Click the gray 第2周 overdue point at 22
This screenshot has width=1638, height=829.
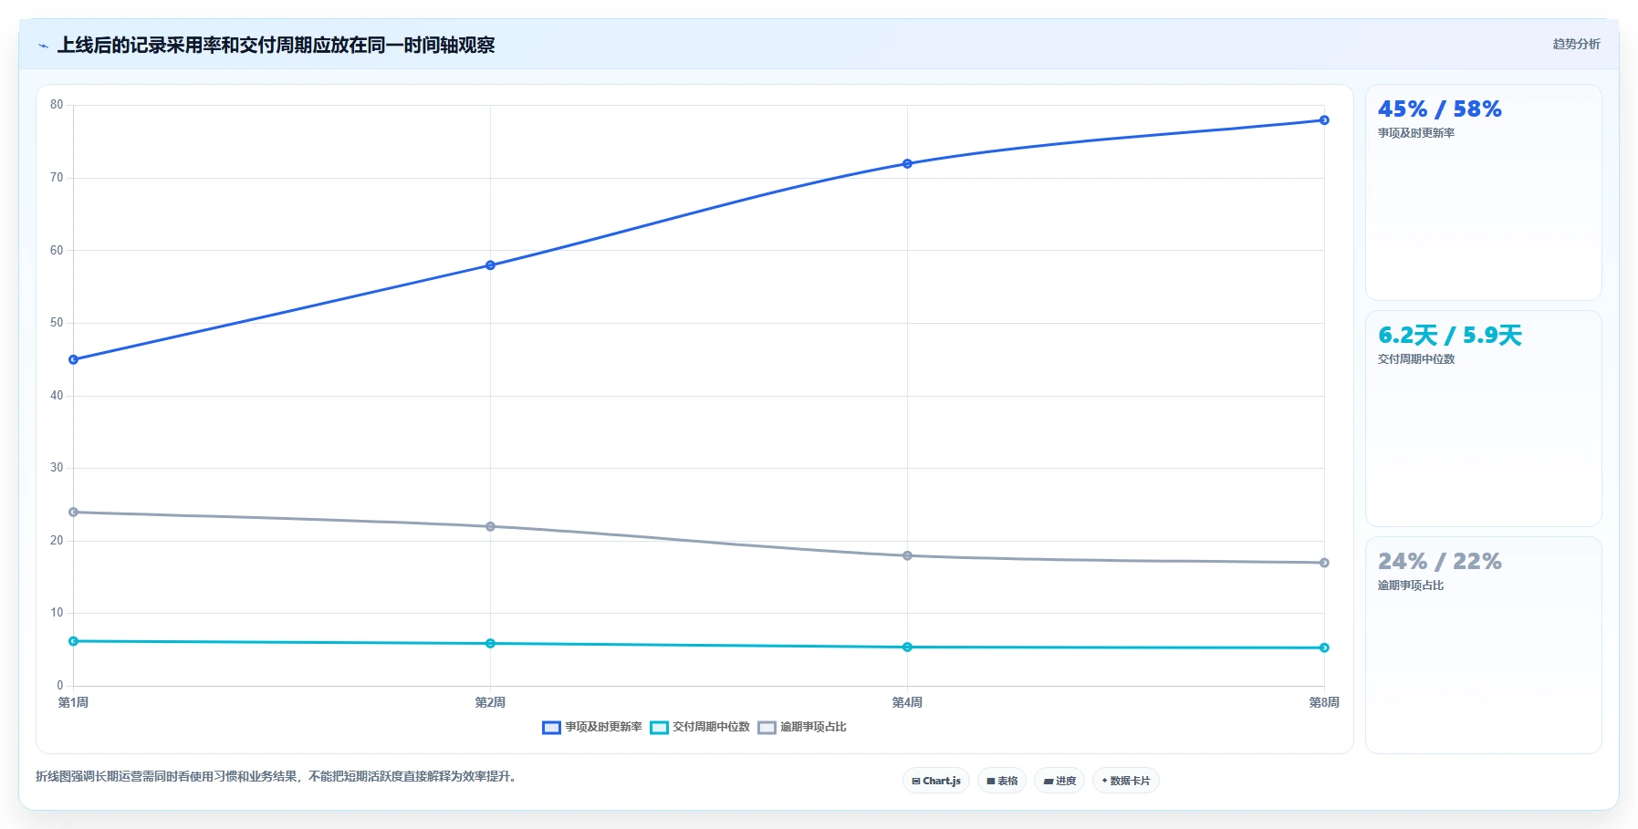pos(490,526)
